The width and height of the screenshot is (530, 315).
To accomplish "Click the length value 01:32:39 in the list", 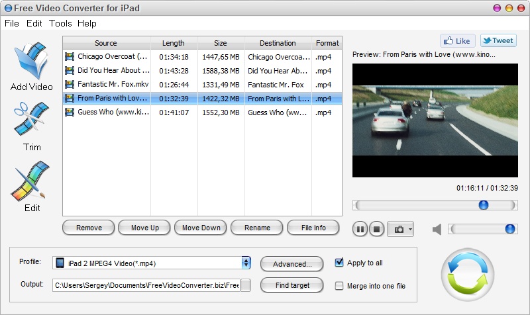I will [174, 99].
